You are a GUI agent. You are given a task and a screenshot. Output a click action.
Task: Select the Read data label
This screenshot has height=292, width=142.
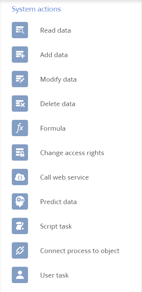tap(56, 30)
